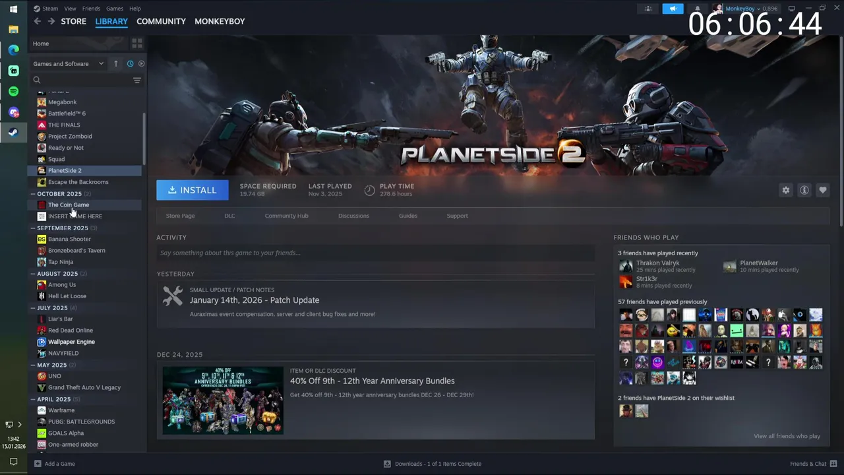Collapse the JULY 2025 group

pyautogui.click(x=33, y=308)
